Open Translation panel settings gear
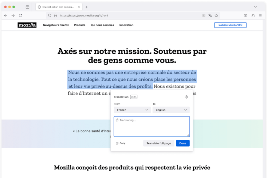This screenshot has width=267, height=178. click(186, 97)
